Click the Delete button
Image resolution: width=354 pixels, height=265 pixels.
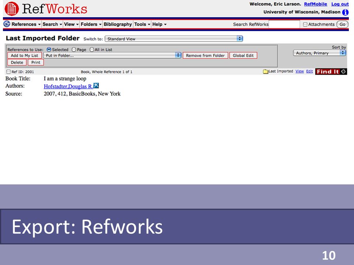(17, 63)
